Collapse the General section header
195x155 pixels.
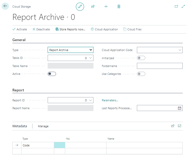tap(19, 40)
